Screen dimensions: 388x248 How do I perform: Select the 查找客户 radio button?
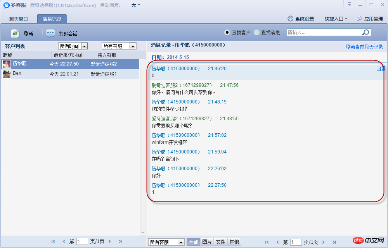(x=227, y=33)
